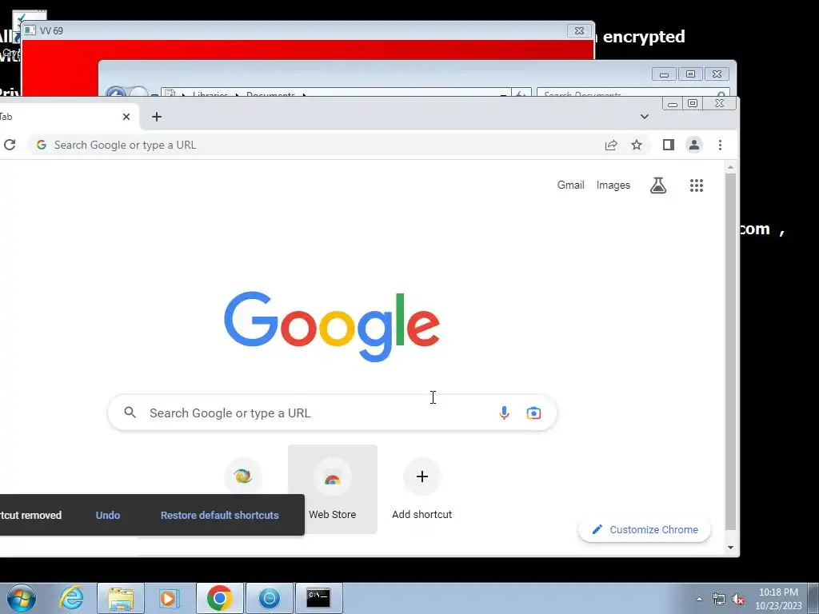Open the Web Store shortcut

(332, 489)
